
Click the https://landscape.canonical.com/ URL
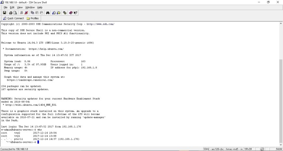tap(30, 80)
